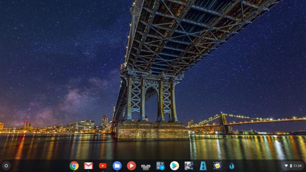Open Gmail from the shelf

pyautogui.click(x=88, y=166)
